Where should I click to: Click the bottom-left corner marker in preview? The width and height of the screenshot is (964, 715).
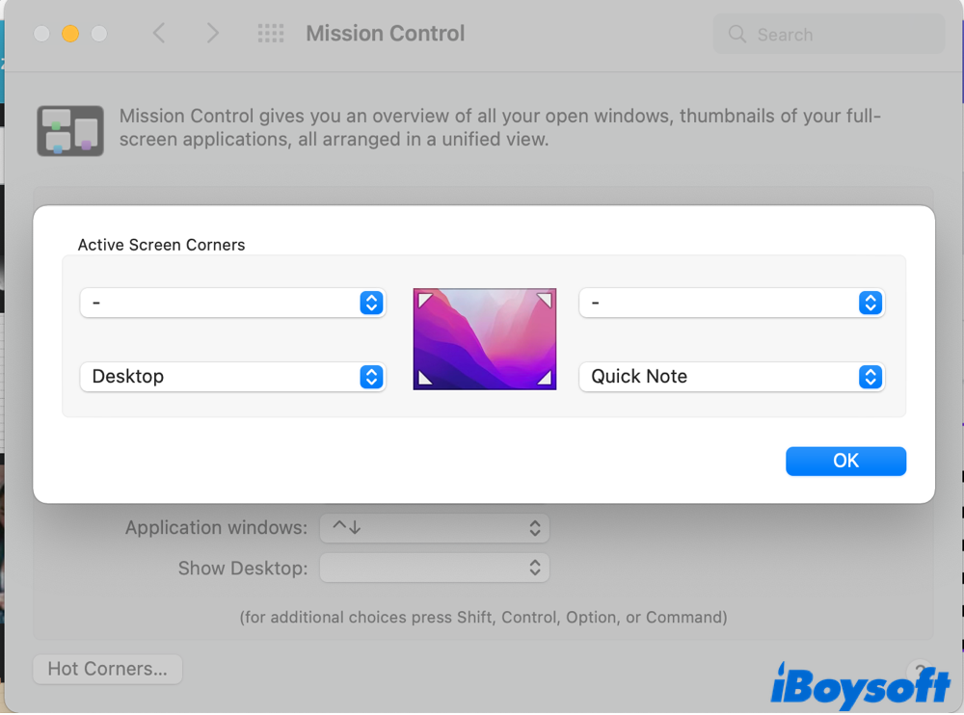[424, 378]
